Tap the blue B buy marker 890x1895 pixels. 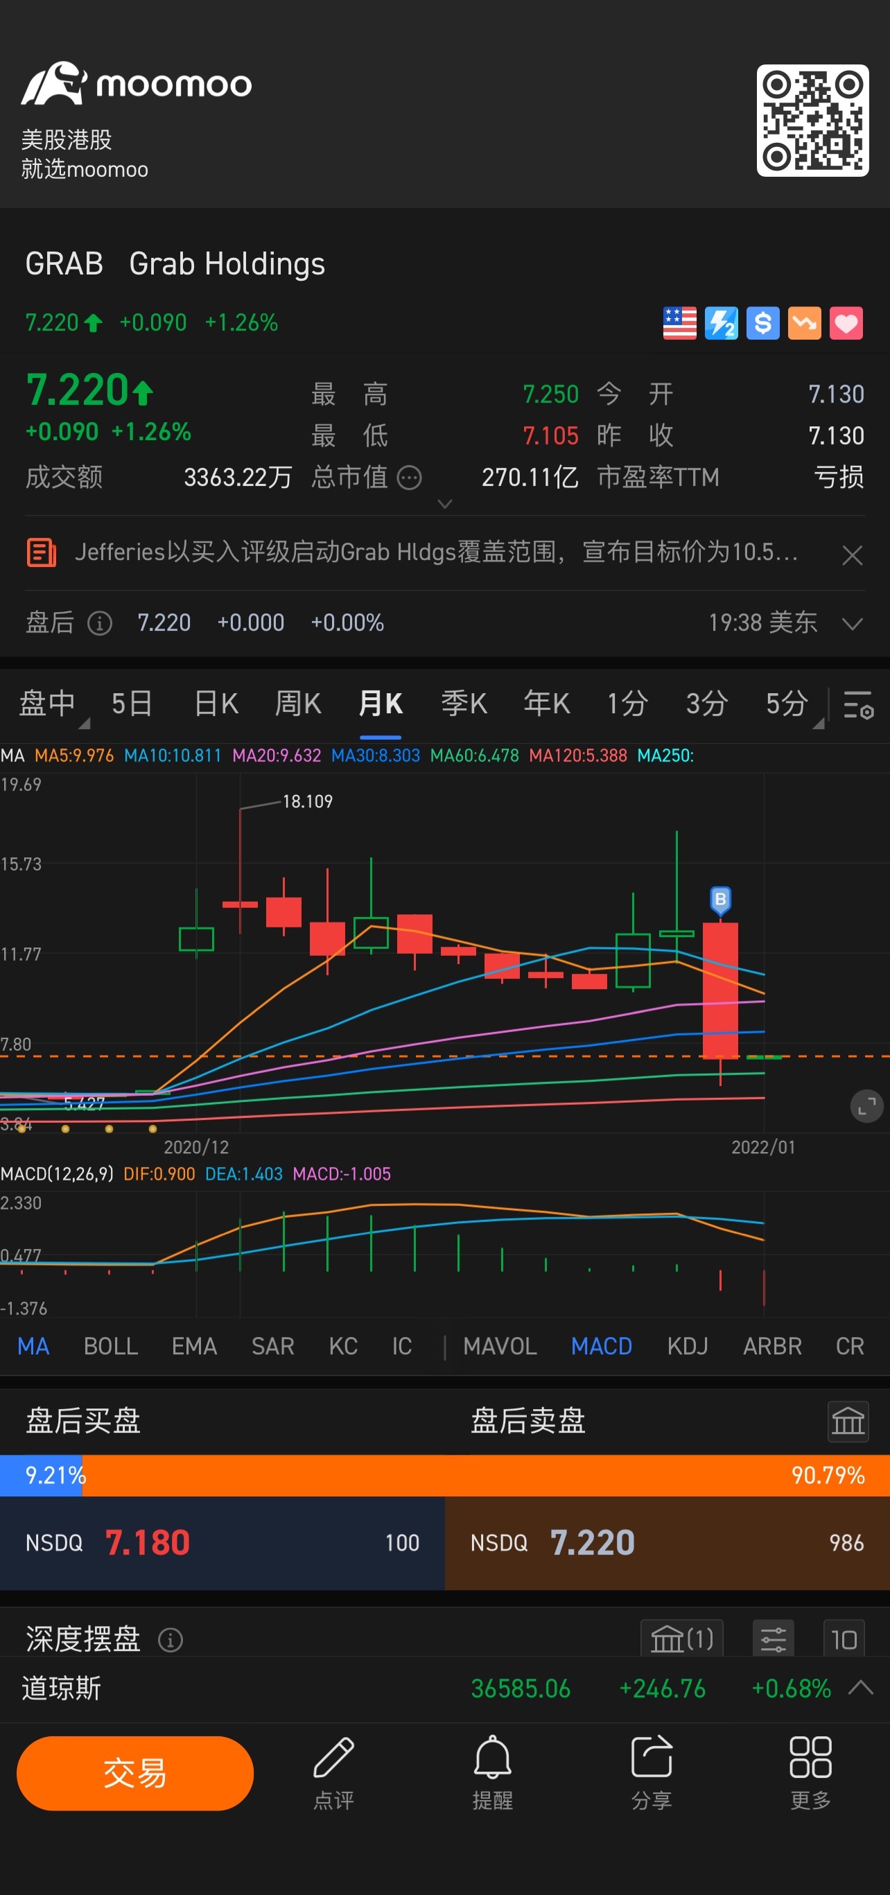pyautogui.click(x=720, y=900)
